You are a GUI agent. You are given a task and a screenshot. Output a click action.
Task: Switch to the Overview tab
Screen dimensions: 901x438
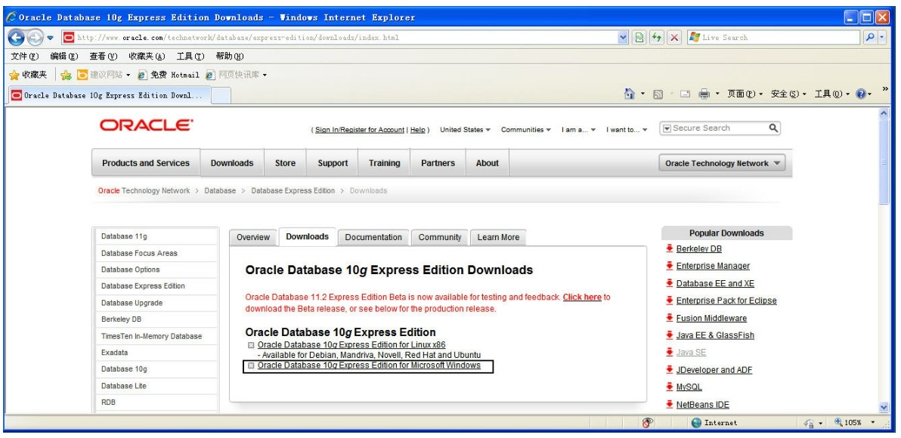(252, 237)
